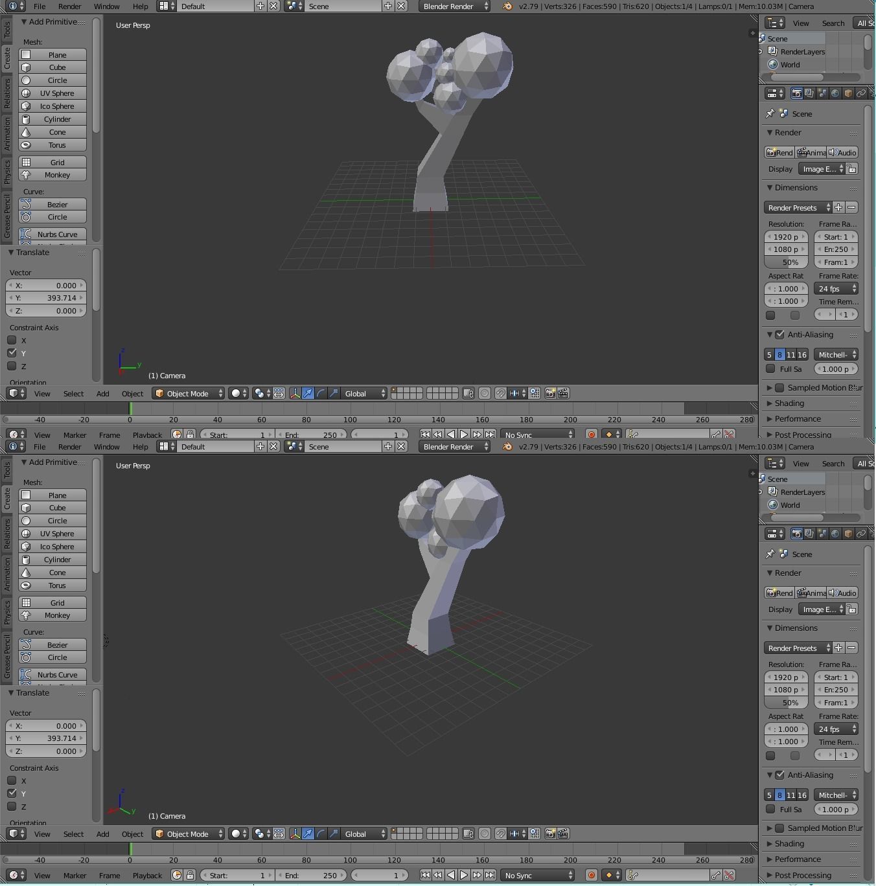The image size is (876, 886).
Task: Add a UV Sphere in top window
Action: click(x=52, y=93)
